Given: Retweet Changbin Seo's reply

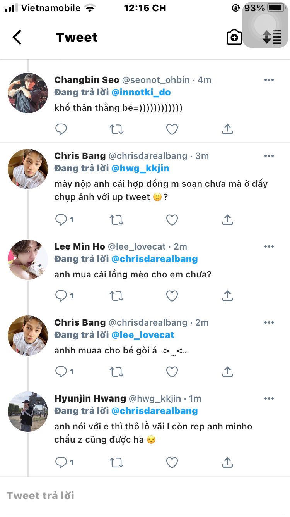Looking at the screenshot, I should click(x=116, y=129).
